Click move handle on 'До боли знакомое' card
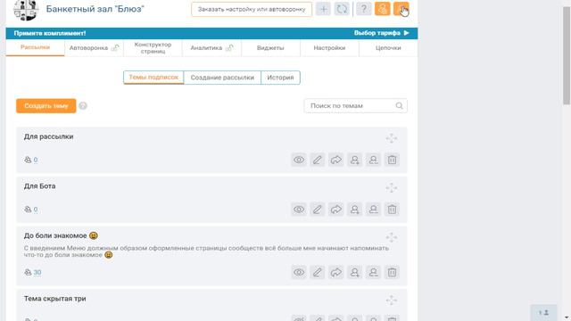Screen dimensions: 571x321 [392, 238]
